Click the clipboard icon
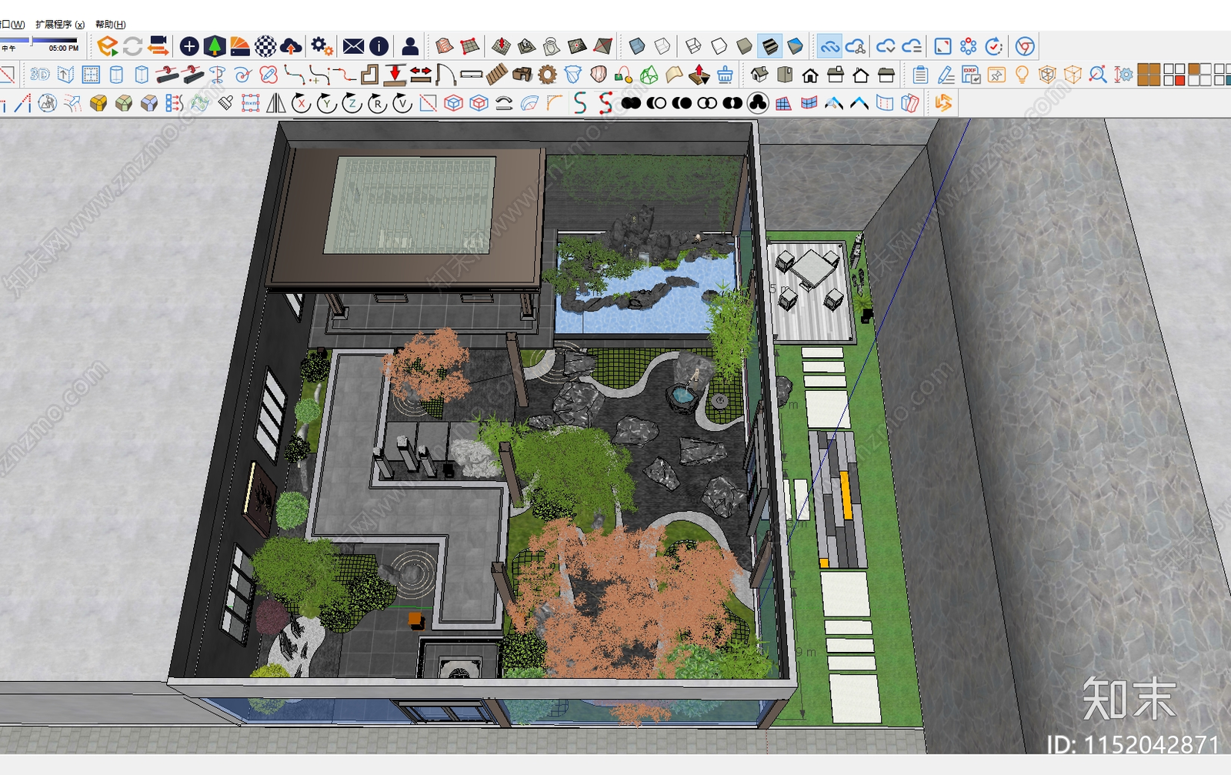The height and width of the screenshot is (775, 1231). point(920,75)
